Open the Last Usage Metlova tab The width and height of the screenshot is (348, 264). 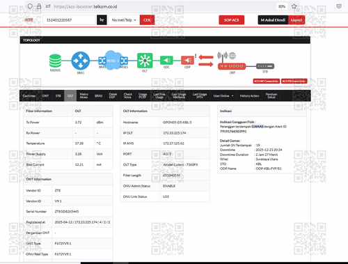pos(179,95)
